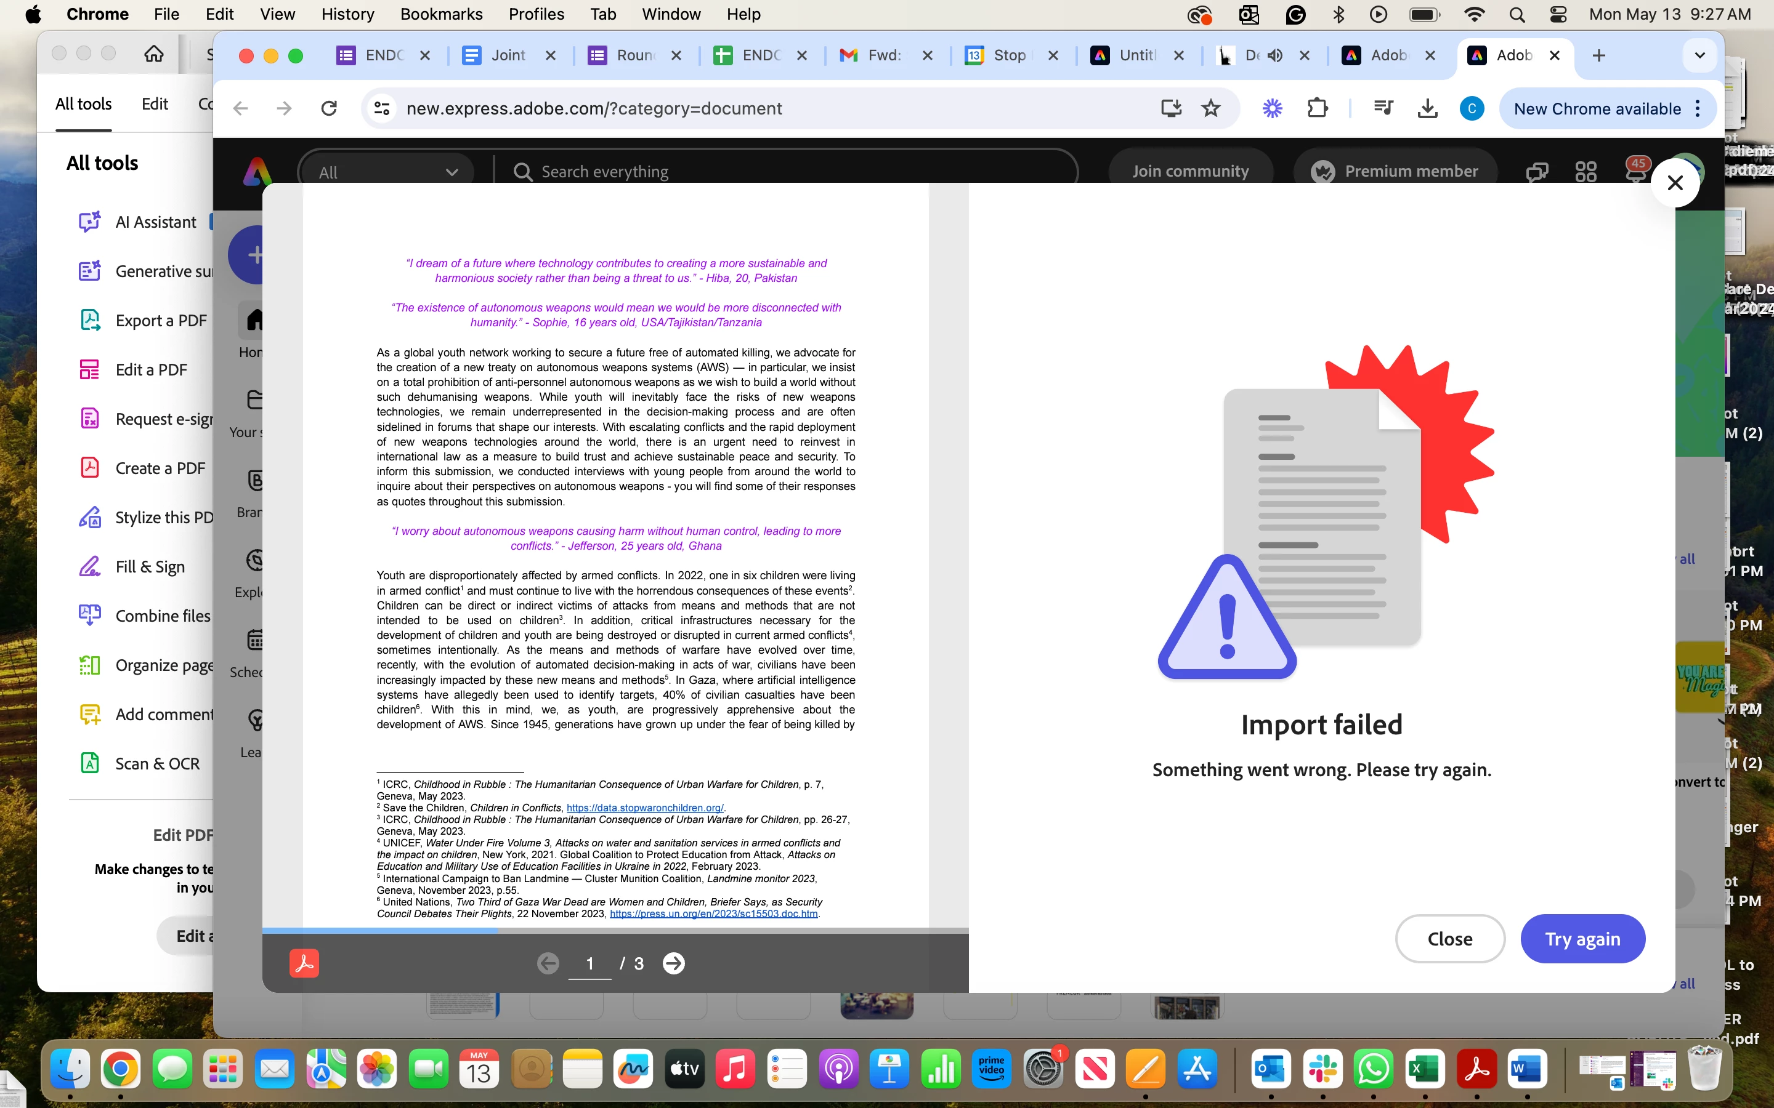Open the All category dropdown
1774x1108 pixels.
click(387, 172)
